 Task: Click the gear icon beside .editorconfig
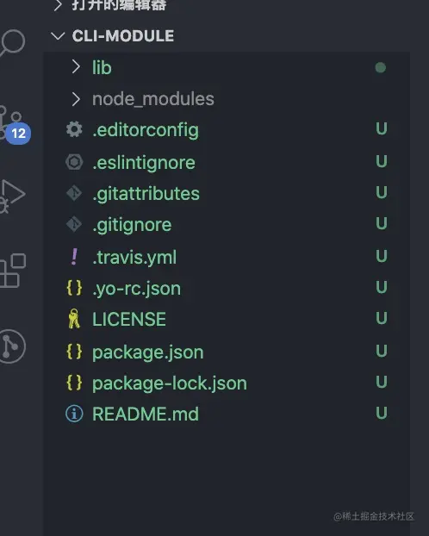pyautogui.click(x=74, y=129)
